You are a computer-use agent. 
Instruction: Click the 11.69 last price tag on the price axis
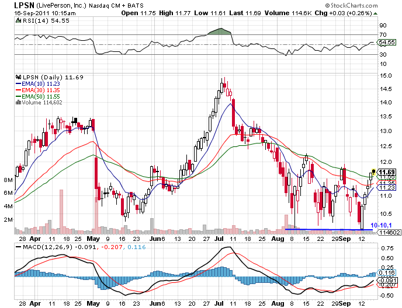click(387, 172)
